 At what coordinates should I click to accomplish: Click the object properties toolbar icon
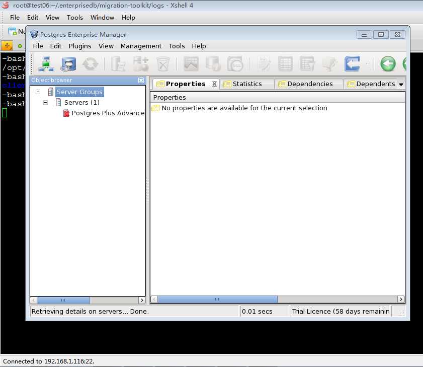click(x=118, y=64)
